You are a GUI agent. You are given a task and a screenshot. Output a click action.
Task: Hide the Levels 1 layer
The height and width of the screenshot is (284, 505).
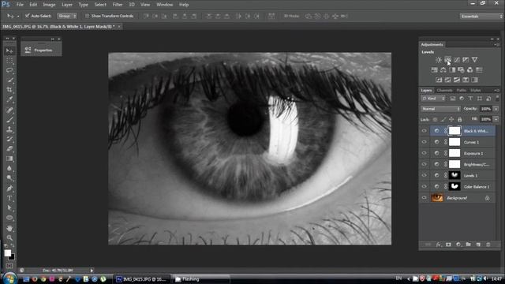pos(425,175)
